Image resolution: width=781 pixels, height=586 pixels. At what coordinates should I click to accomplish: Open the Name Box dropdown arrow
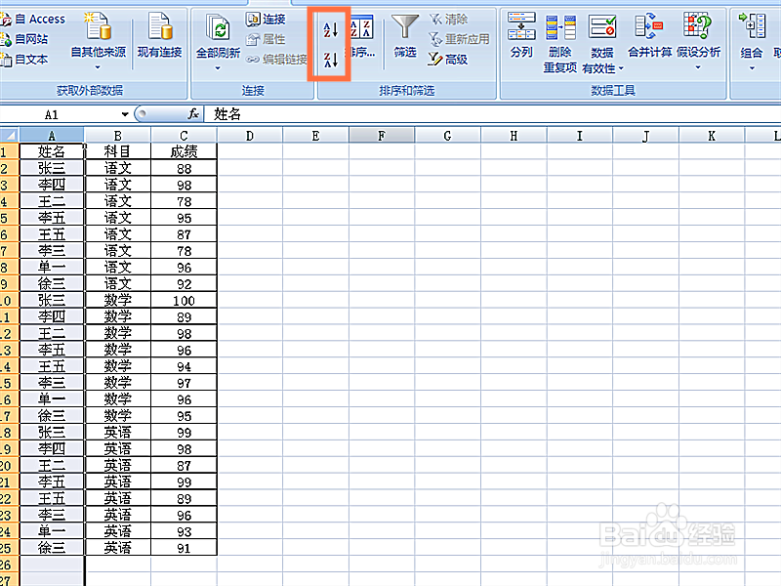click(125, 114)
